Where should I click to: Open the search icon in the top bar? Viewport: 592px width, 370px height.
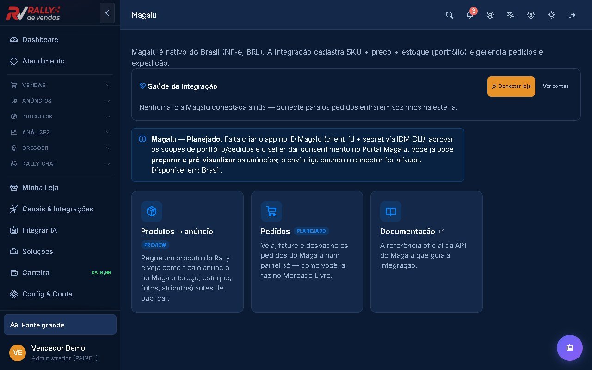(x=450, y=15)
